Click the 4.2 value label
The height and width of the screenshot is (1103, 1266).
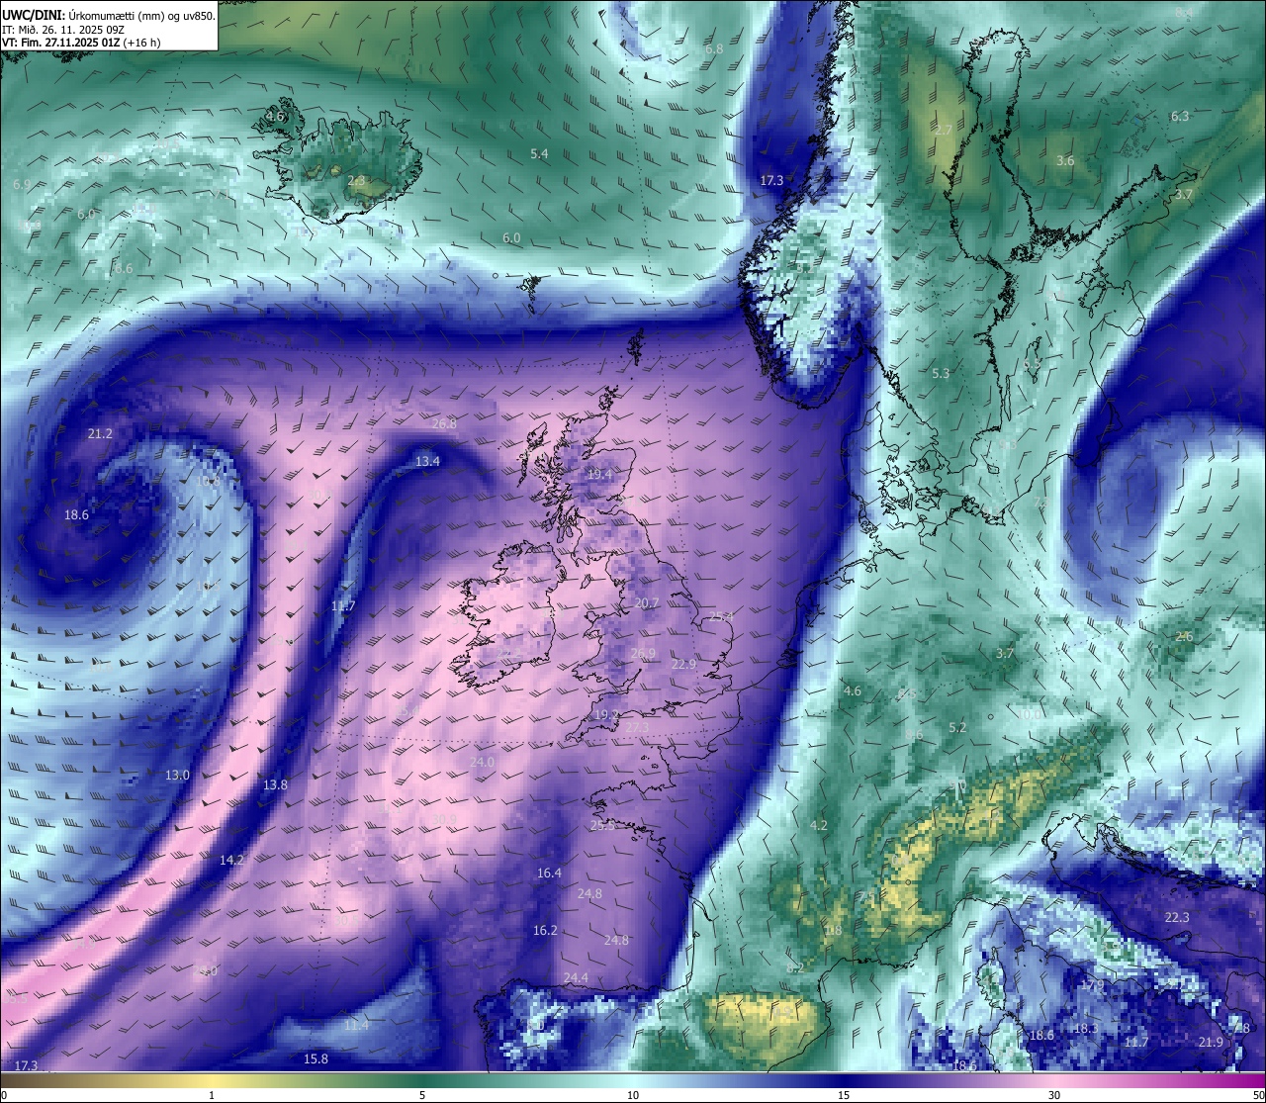tap(818, 826)
